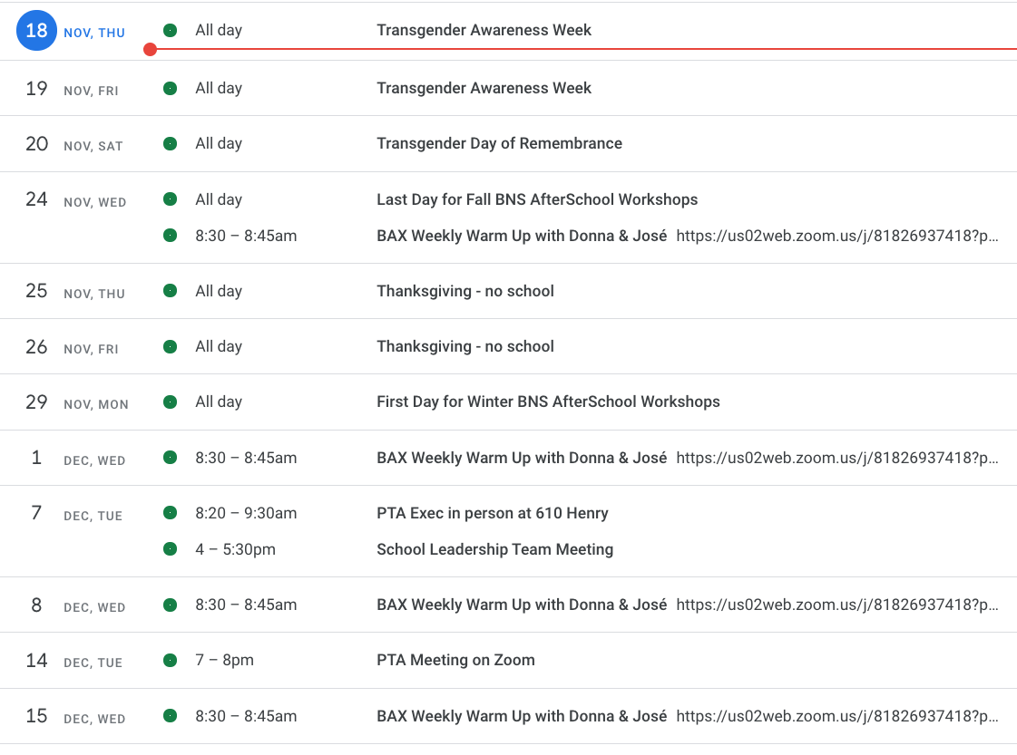Click green dot next to First Day for Winter
1017x755 pixels.
click(x=170, y=402)
